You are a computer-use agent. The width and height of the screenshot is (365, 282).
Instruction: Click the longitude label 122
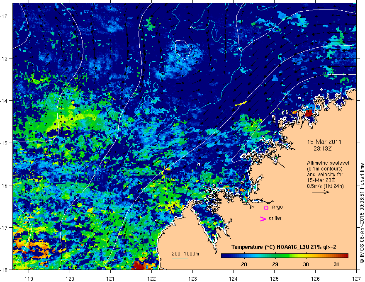tap(151, 279)
